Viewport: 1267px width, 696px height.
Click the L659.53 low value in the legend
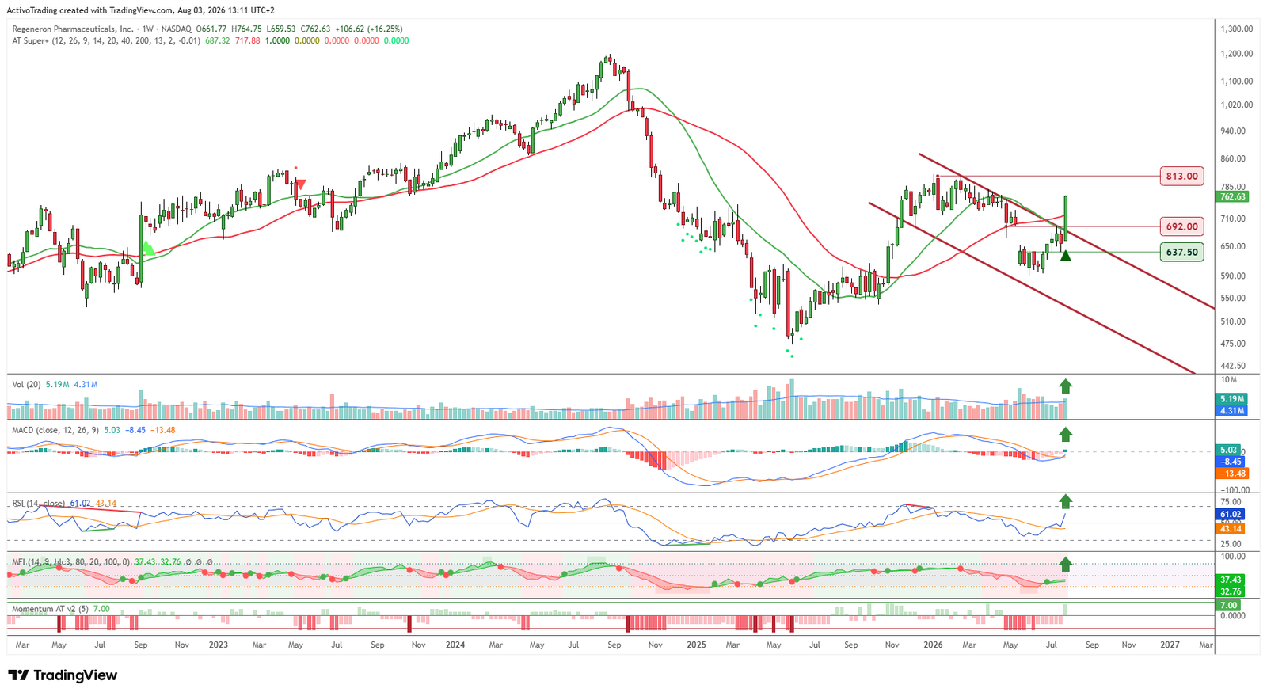coord(281,29)
